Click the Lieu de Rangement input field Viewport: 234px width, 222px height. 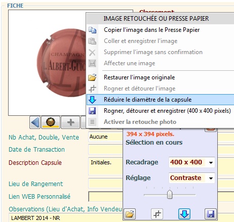(x=105, y=184)
